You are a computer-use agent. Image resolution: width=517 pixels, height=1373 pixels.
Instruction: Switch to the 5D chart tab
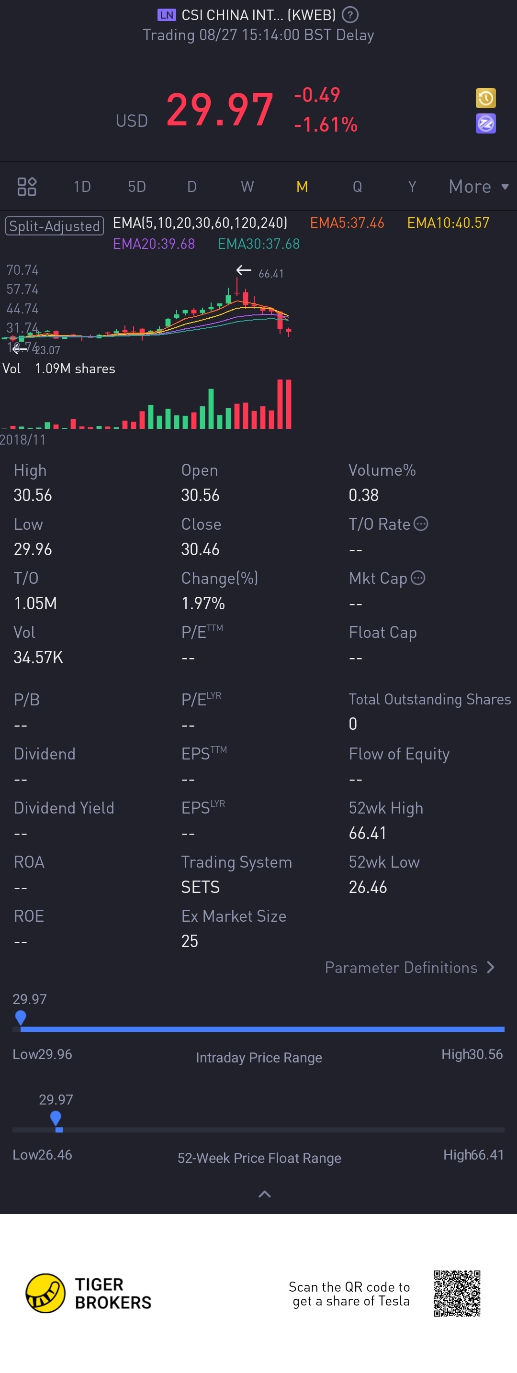click(x=137, y=187)
